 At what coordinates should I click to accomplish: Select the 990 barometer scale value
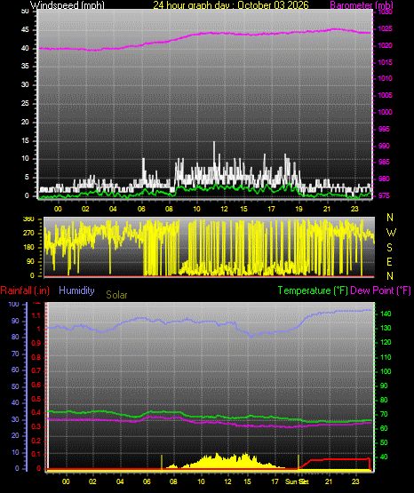(x=384, y=146)
